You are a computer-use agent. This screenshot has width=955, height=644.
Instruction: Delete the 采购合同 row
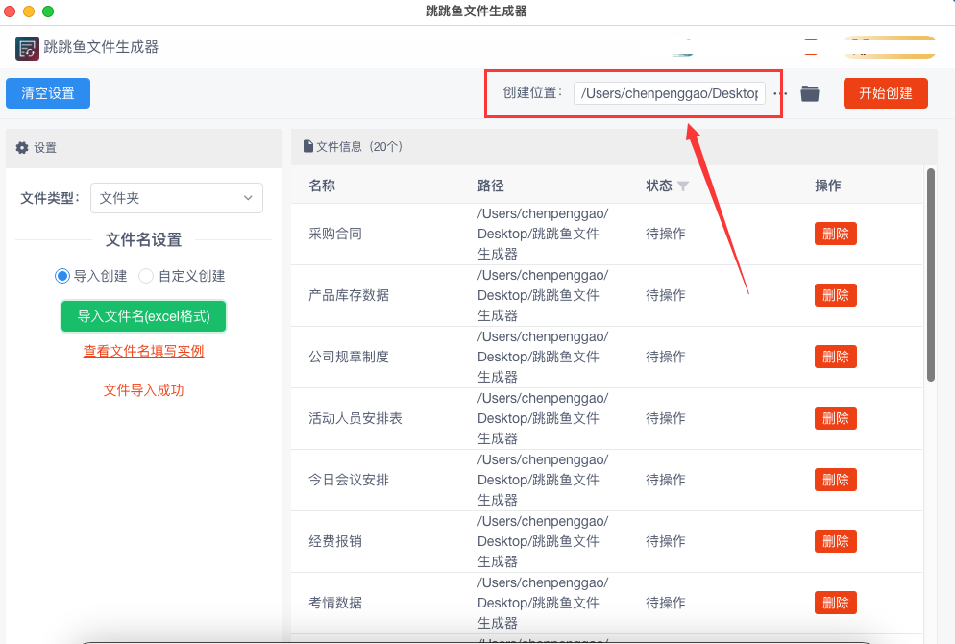pos(836,234)
